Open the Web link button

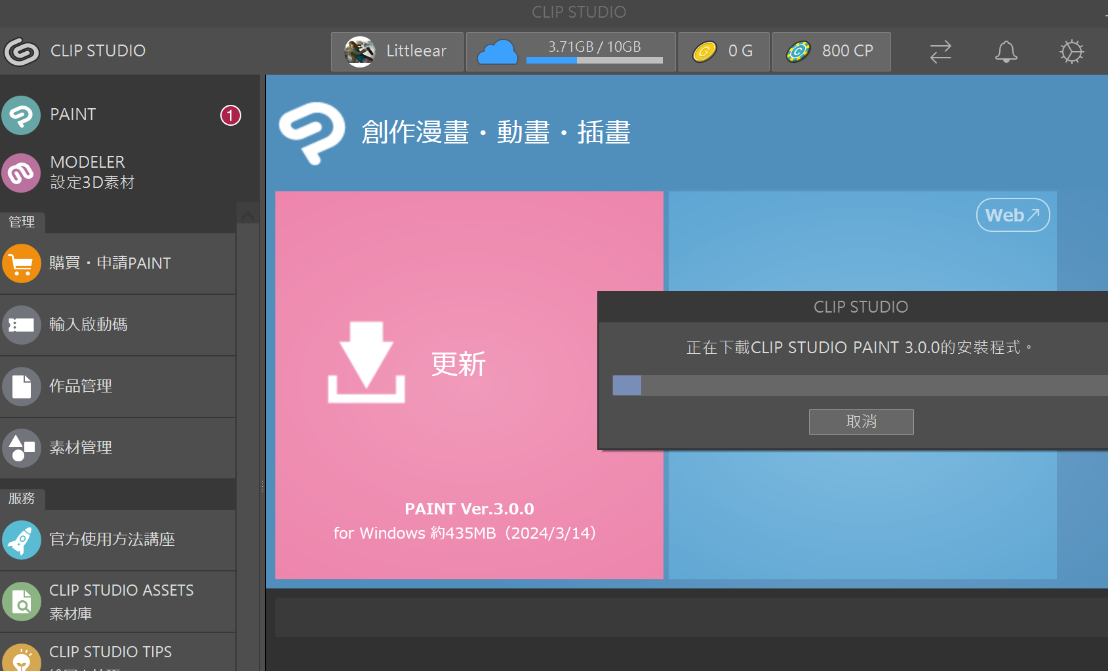click(x=1013, y=215)
